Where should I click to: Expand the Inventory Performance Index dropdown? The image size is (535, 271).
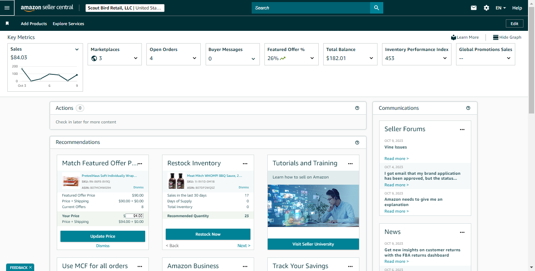click(x=445, y=58)
